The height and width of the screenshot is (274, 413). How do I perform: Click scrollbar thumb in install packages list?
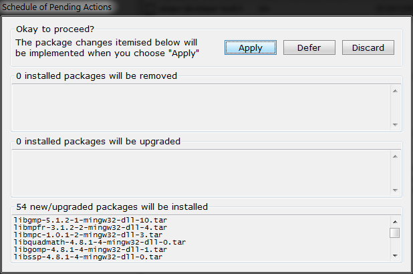click(x=395, y=233)
